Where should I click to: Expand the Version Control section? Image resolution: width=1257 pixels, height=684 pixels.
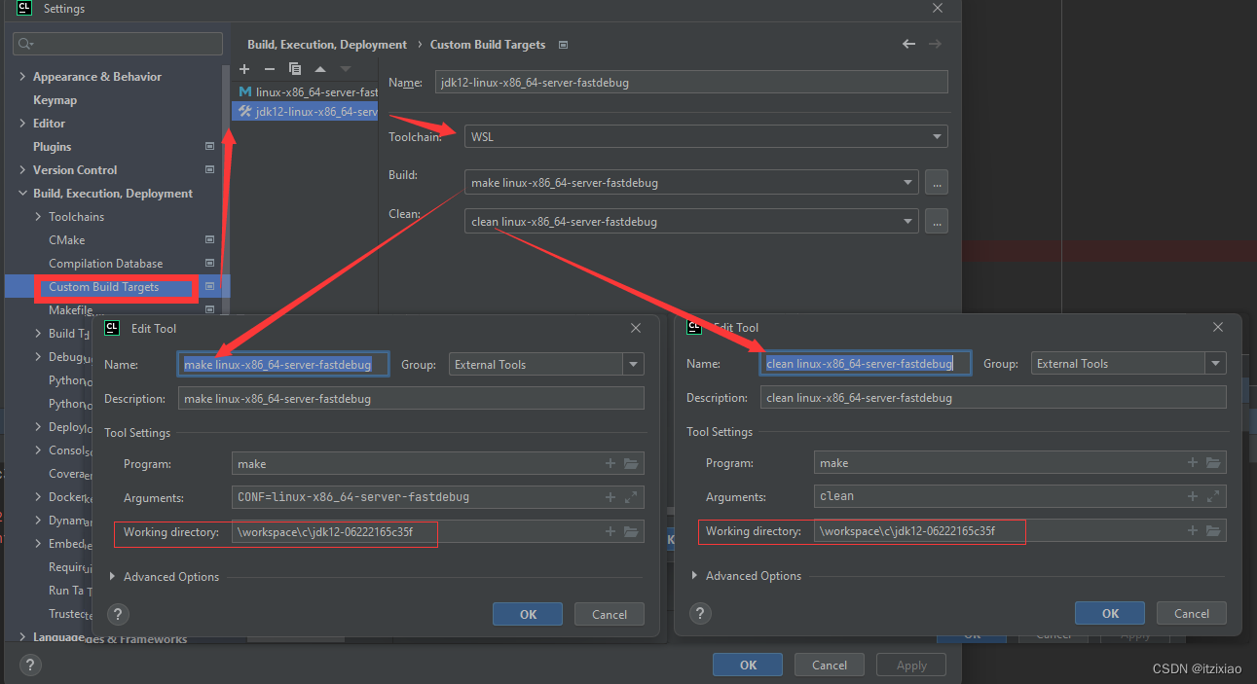[22, 170]
